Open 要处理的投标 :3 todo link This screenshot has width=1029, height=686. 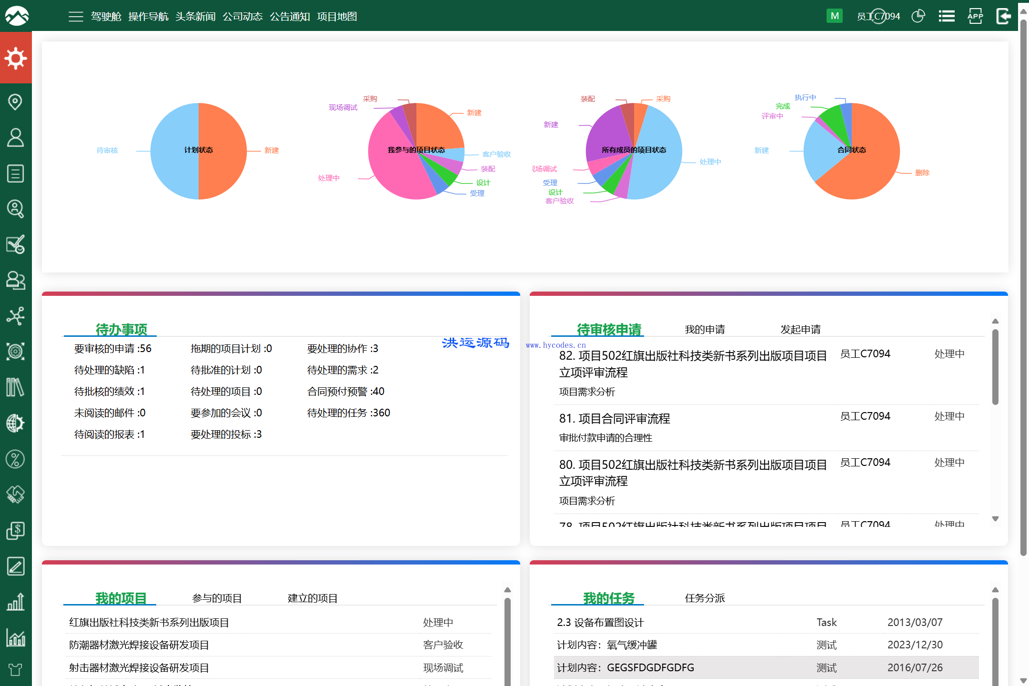coord(226,434)
